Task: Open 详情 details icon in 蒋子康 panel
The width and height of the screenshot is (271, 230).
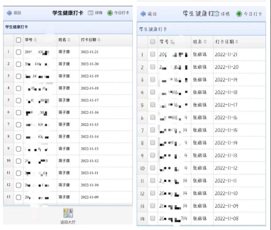Action: (91, 13)
